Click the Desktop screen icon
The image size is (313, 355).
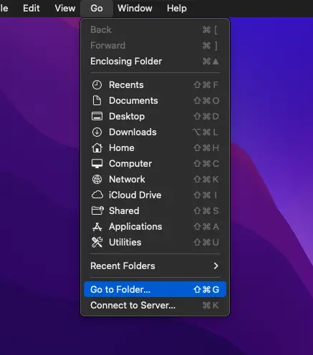pos(97,117)
